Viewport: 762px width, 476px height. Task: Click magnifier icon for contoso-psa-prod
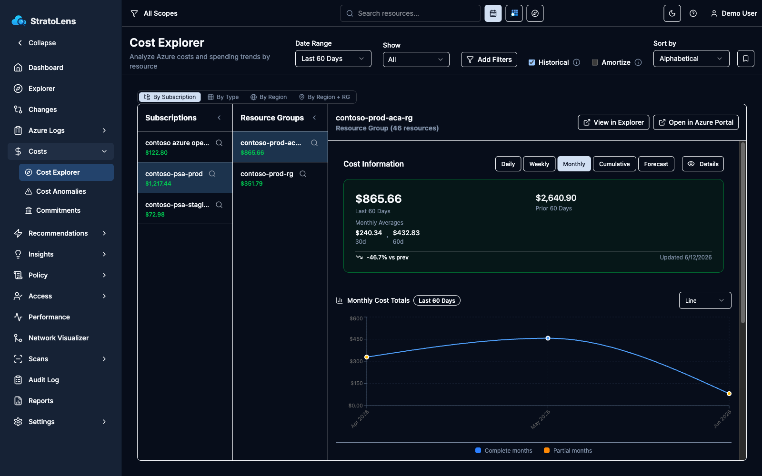tap(212, 174)
